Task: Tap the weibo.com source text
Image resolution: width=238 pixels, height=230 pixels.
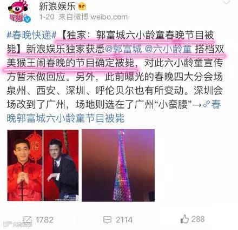Action: point(109,17)
